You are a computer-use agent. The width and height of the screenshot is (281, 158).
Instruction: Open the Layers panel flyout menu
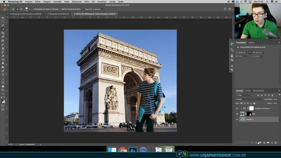point(279,91)
